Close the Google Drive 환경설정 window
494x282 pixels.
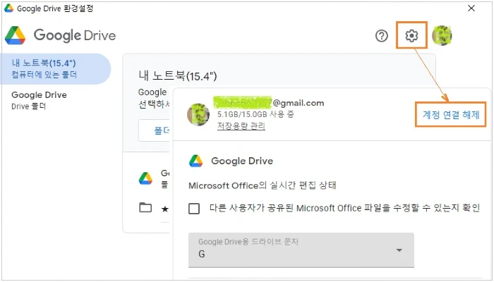(x=471, y=8)
